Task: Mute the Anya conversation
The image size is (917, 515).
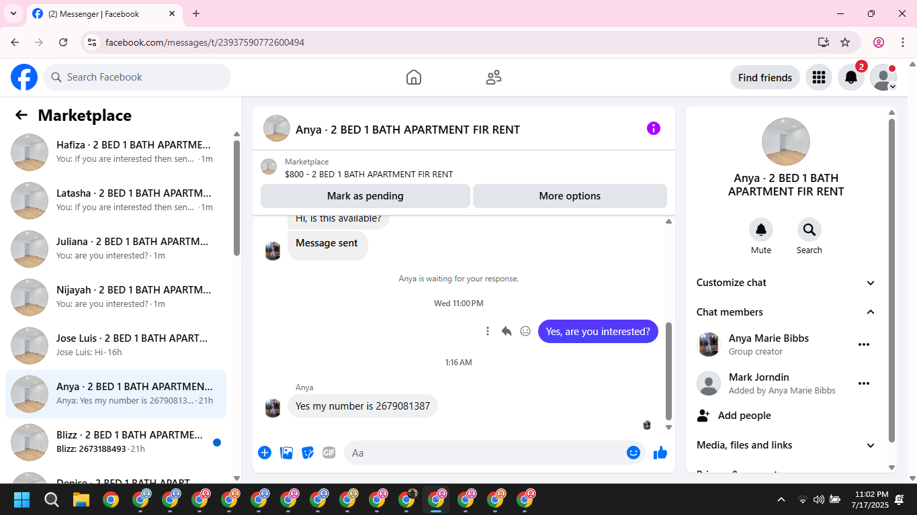Action: point(761,230)
